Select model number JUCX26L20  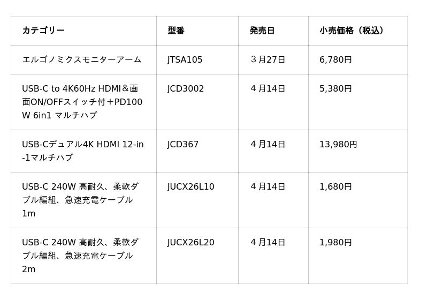[191, 242]
